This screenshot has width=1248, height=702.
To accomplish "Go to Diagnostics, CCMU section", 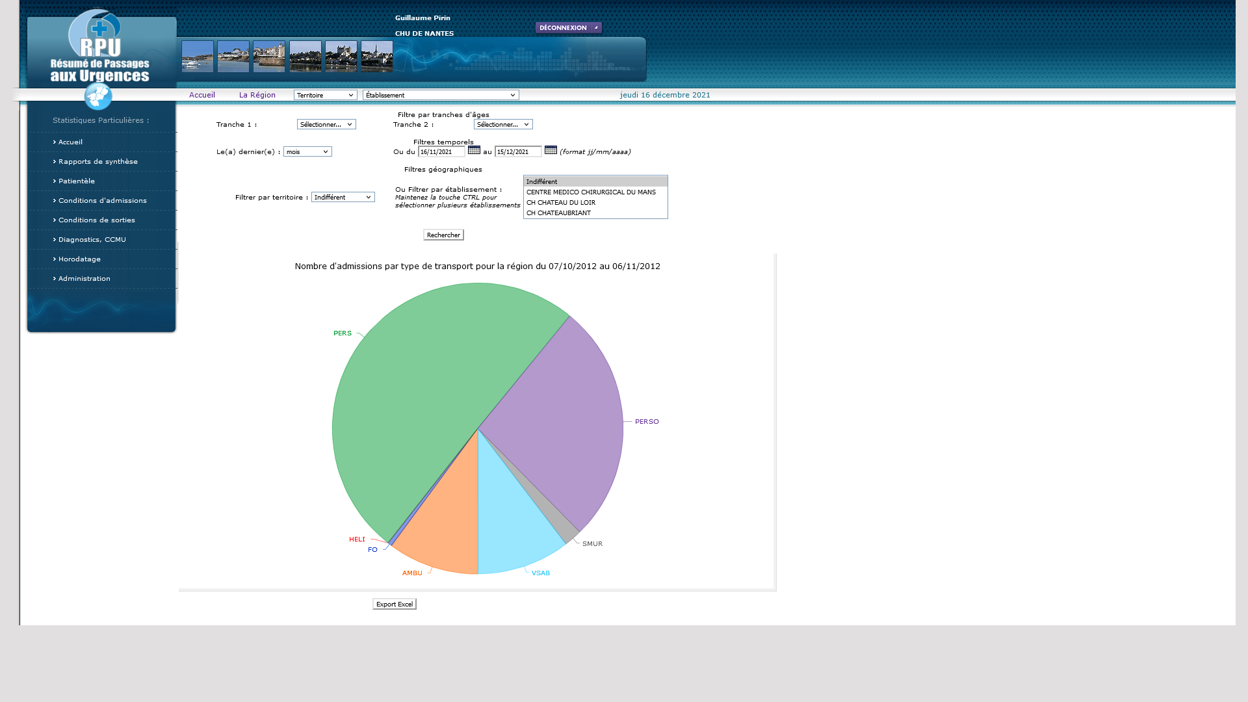I will point(92,240).
